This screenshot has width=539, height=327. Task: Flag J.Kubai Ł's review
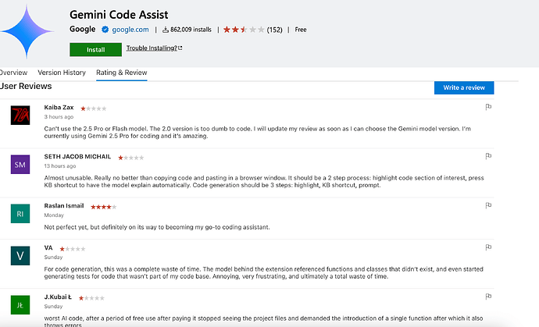pyautogui.click(x=488, y=297)
